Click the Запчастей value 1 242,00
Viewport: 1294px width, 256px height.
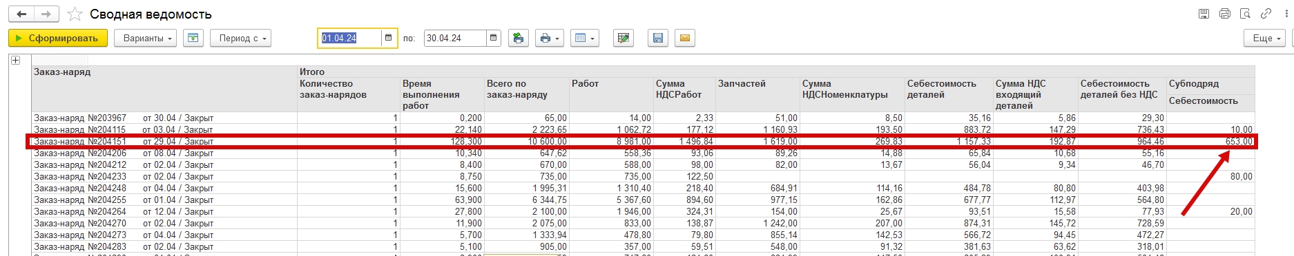point(757,223)
